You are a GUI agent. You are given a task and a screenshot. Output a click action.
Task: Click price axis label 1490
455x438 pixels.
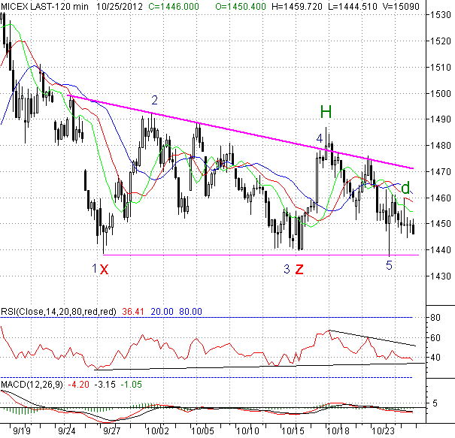440,119
